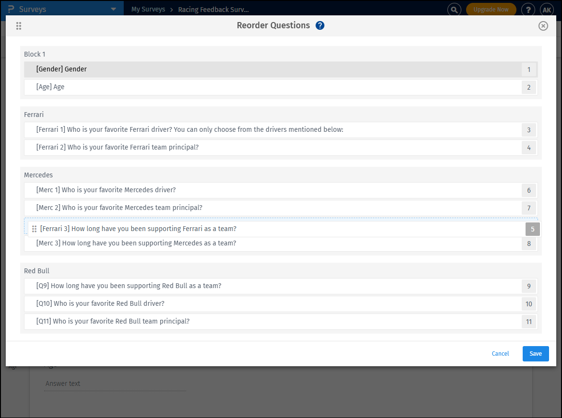Click the drag handle icon top-left of dialog

[x=19, y=26]
